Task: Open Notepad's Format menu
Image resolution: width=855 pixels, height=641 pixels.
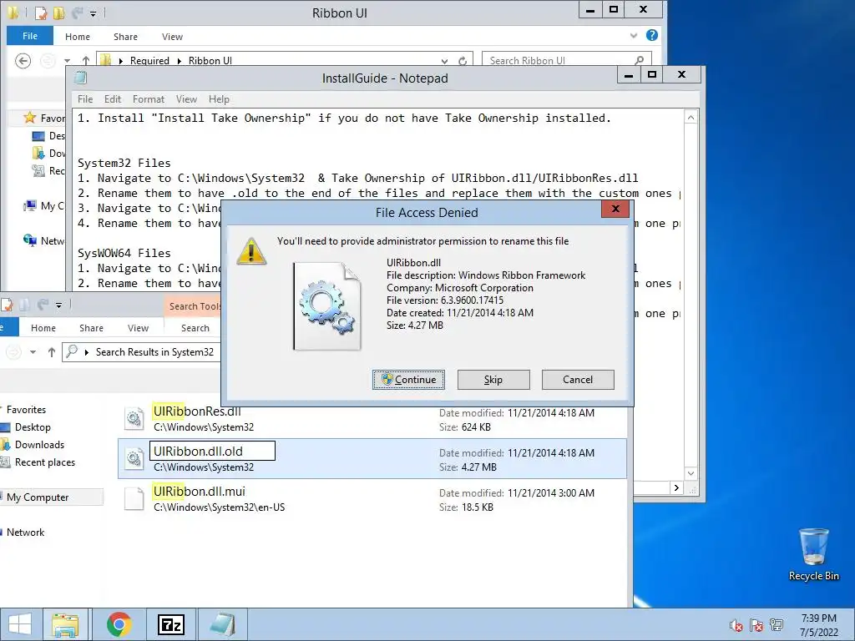Action: (149, 99)
